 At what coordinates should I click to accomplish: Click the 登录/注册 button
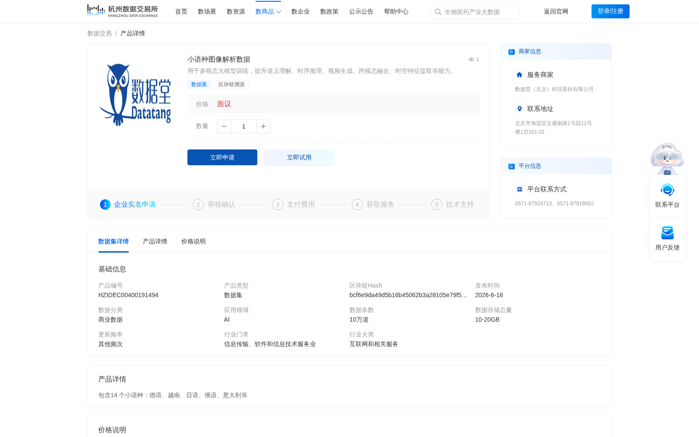pos(610,11)
